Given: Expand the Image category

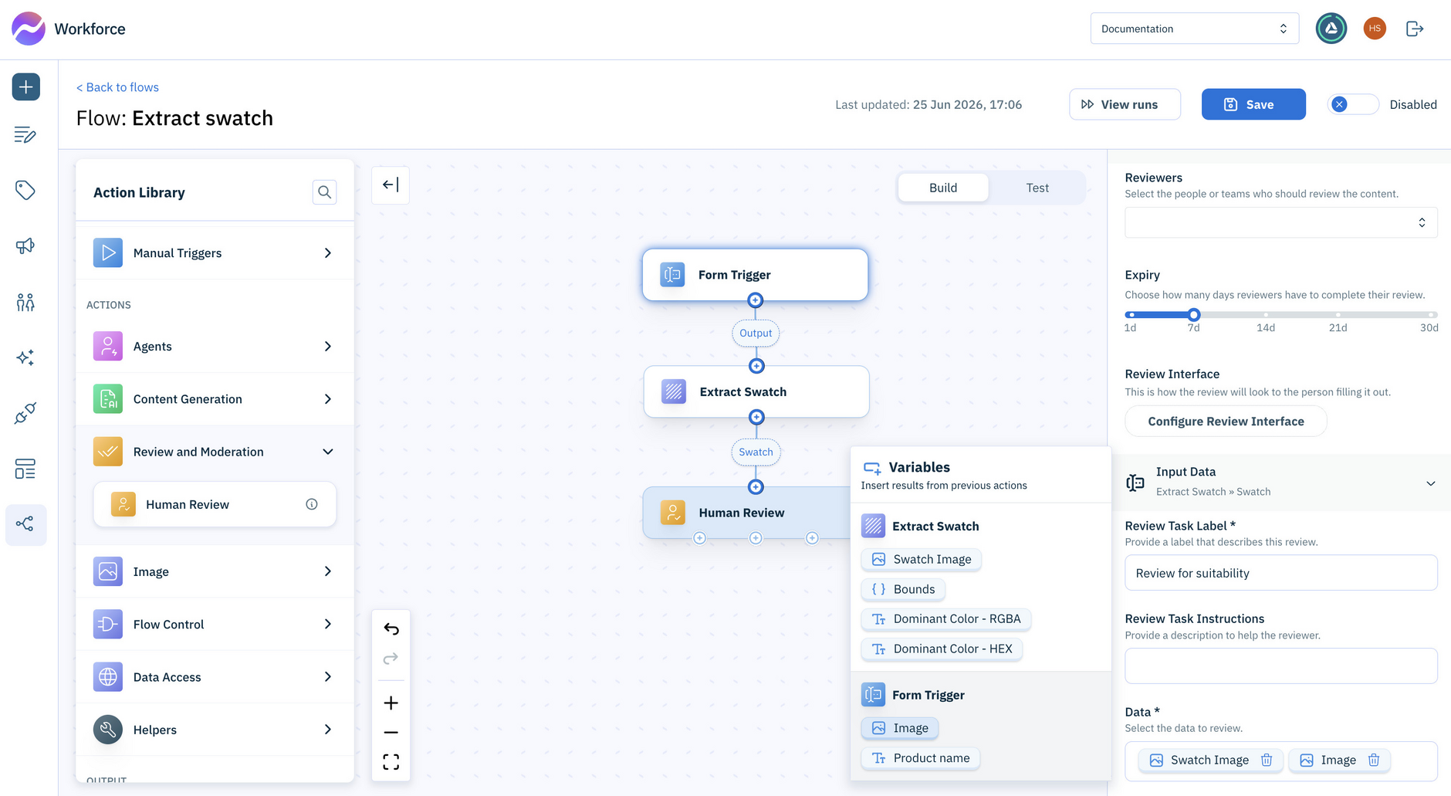Looking at the screenshot, I should coord(215,571).
